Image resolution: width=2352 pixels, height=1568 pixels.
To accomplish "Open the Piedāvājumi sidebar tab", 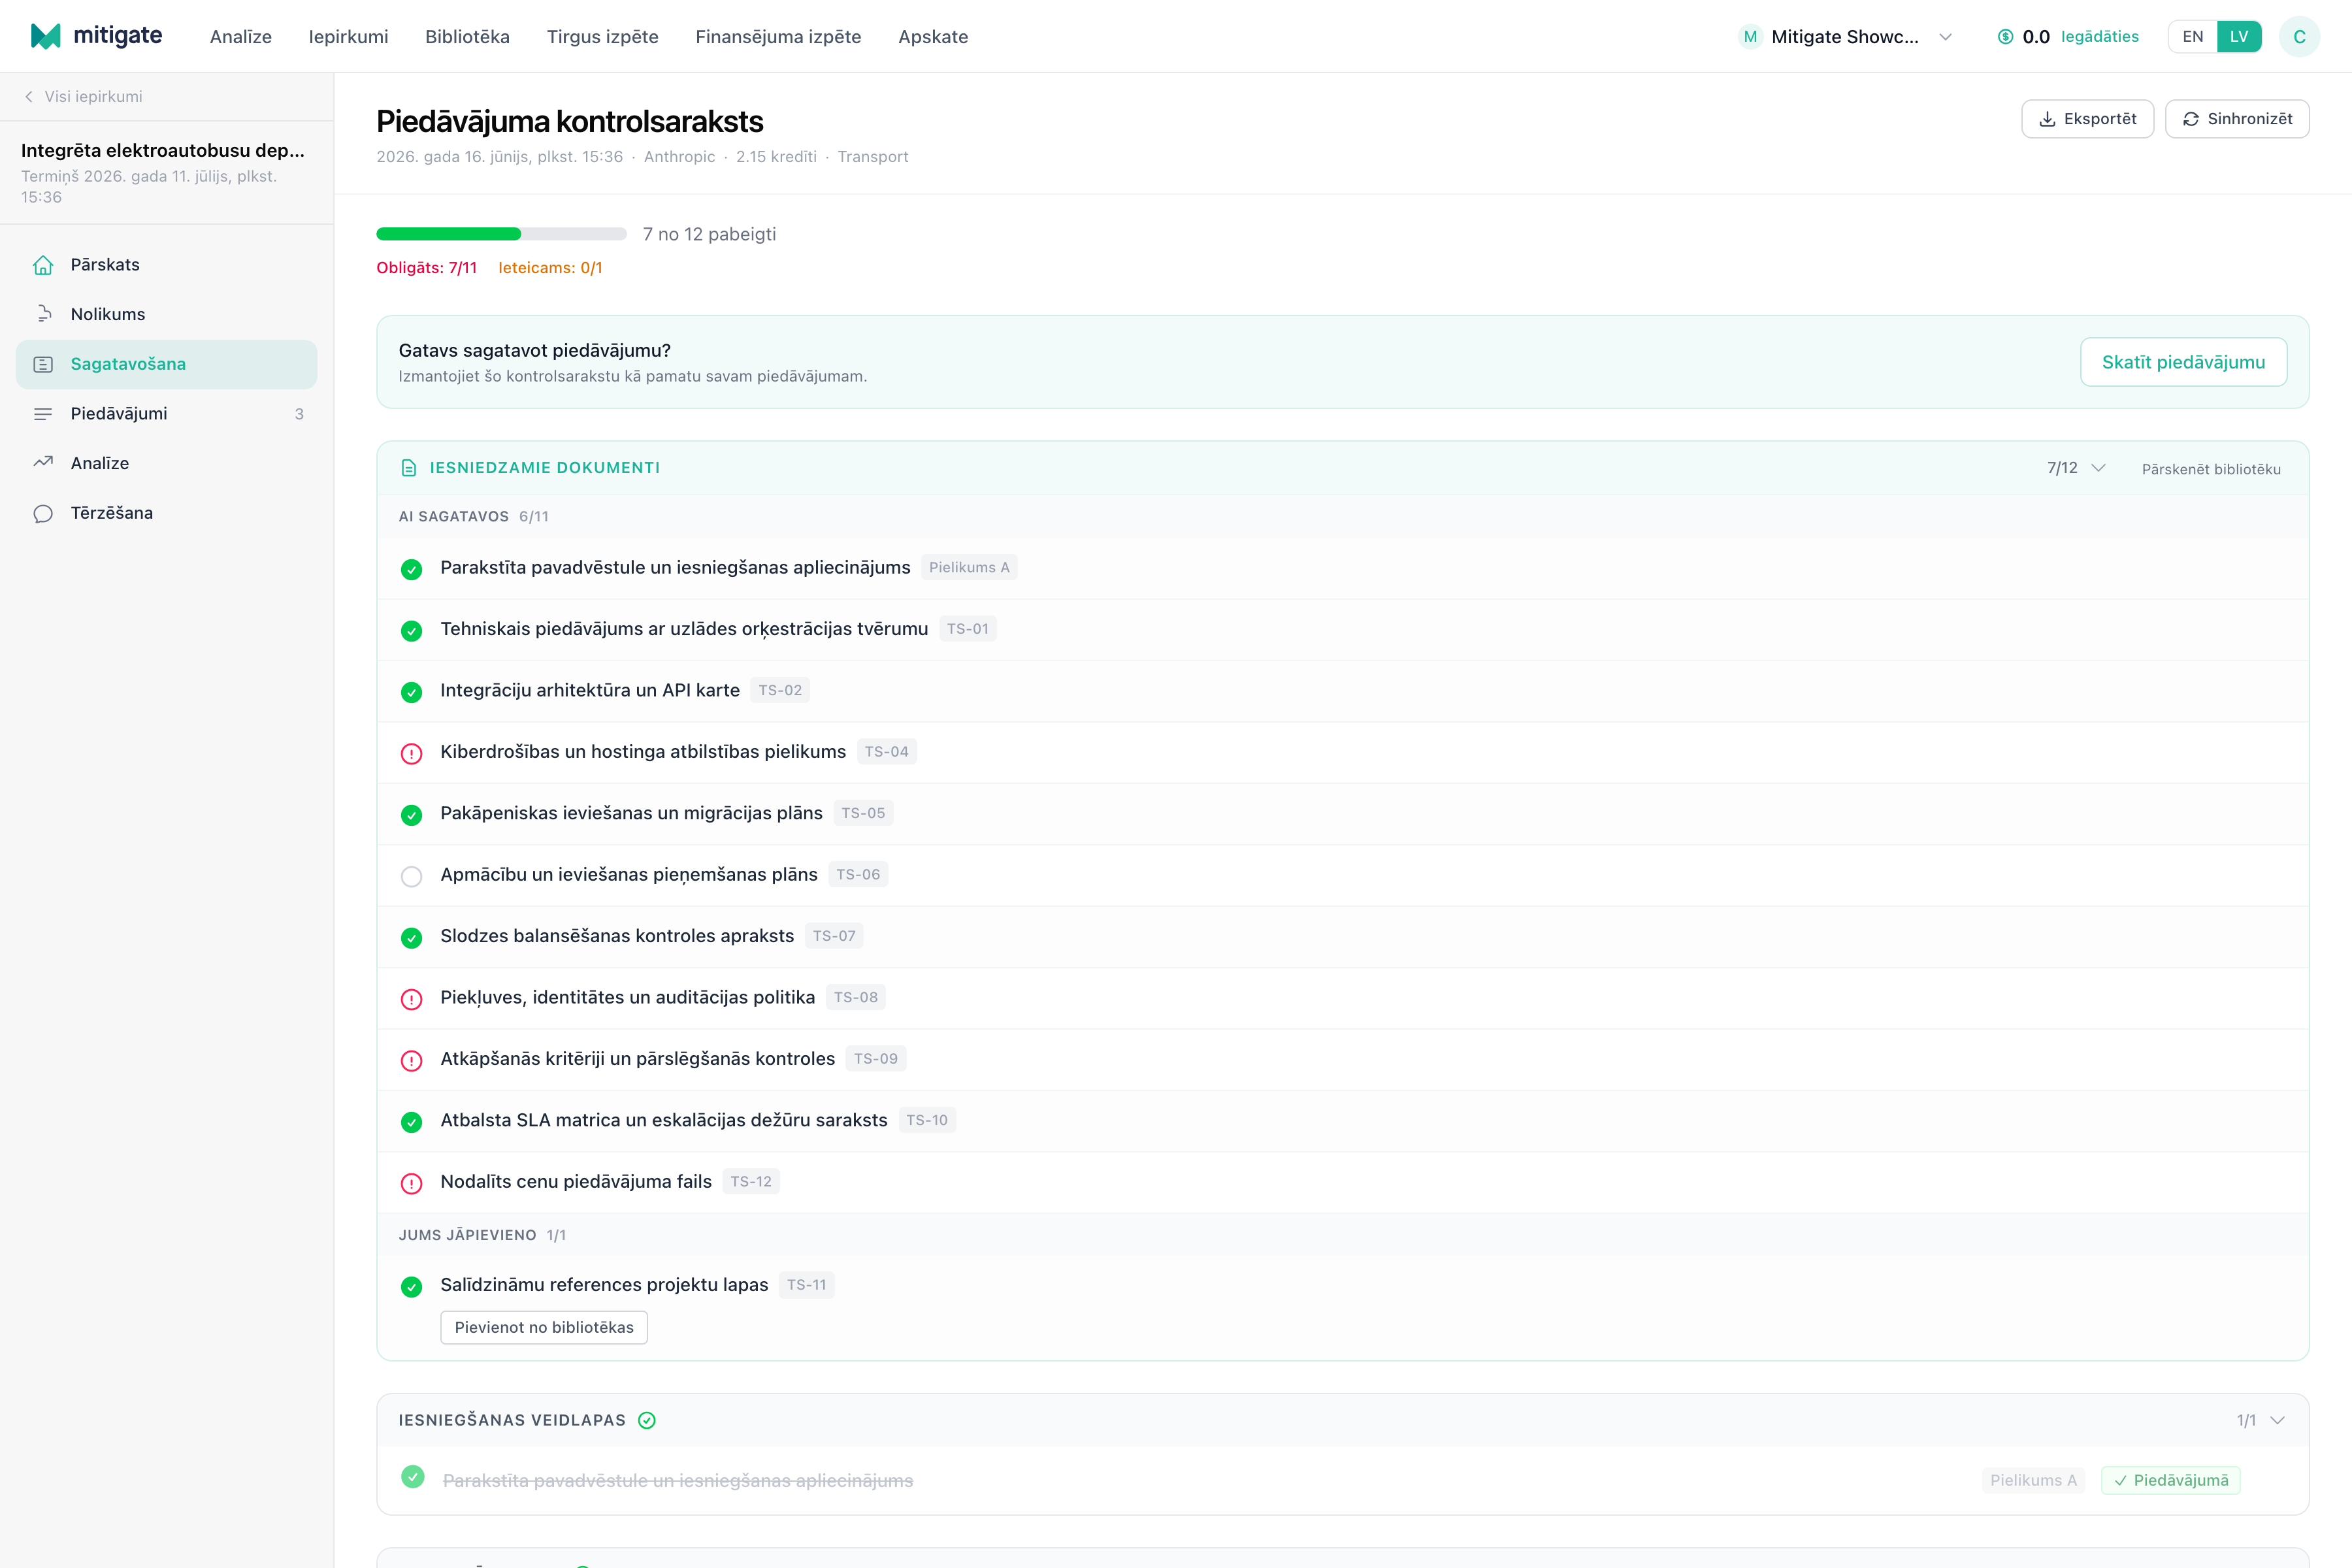I will click(x=166, y=414).
